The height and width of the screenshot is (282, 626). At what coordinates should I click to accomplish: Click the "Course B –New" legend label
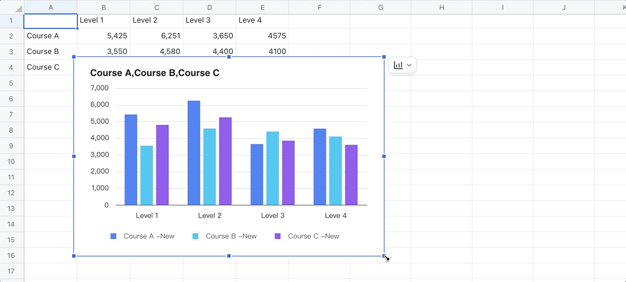click(x=231, y=236)
